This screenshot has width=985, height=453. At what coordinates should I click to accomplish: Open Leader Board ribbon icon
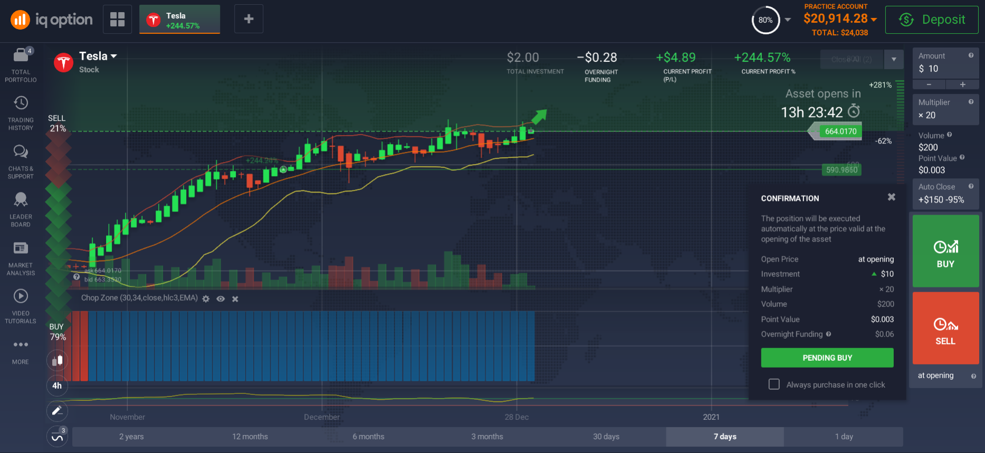pyautogui.click(x=21, y=199)
